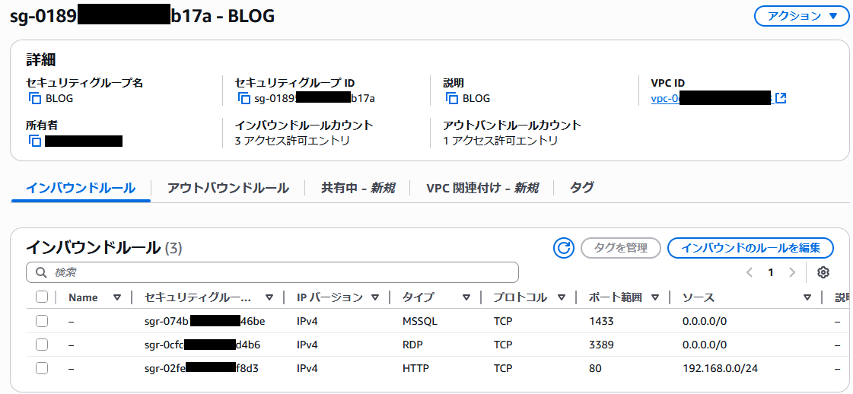This screenshot has height=394, width=853.
Task: Copy the owner account ID
Action: coord(34,141)
